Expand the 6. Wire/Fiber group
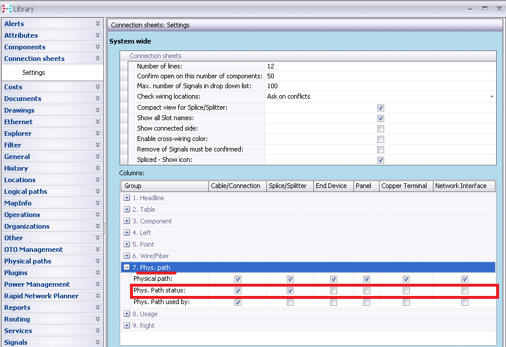The height and width of the screenshot is (347, 506). coord(127,256)
